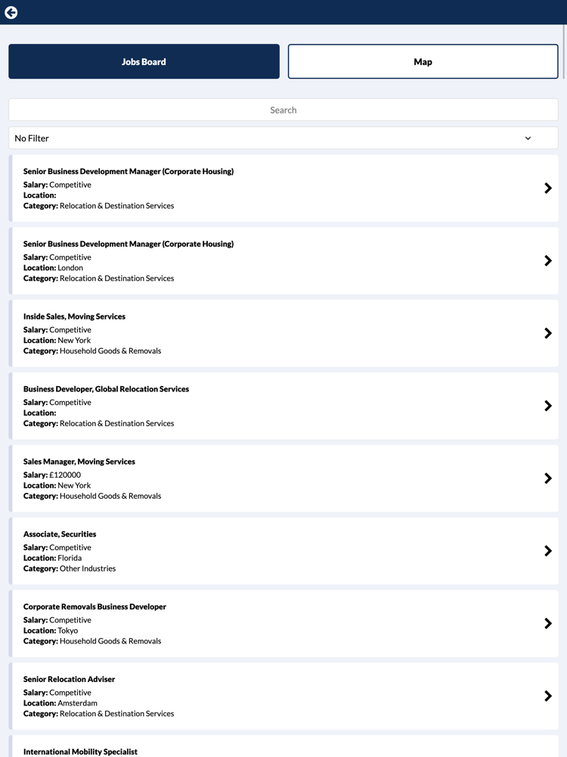This screenshot has height=757, width=567.
Task: Open chevron for Associate, Securities job
Action: tap(547, 551)
